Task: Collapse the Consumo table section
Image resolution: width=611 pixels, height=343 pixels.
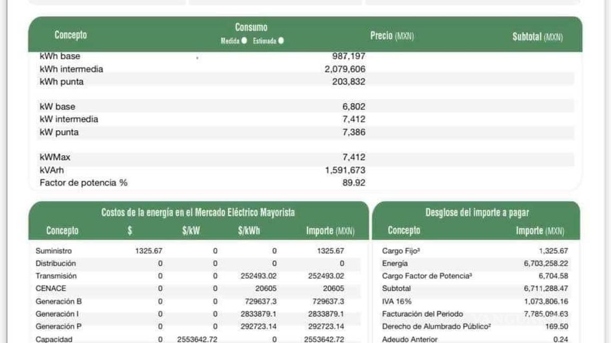Action: point(252,26)
